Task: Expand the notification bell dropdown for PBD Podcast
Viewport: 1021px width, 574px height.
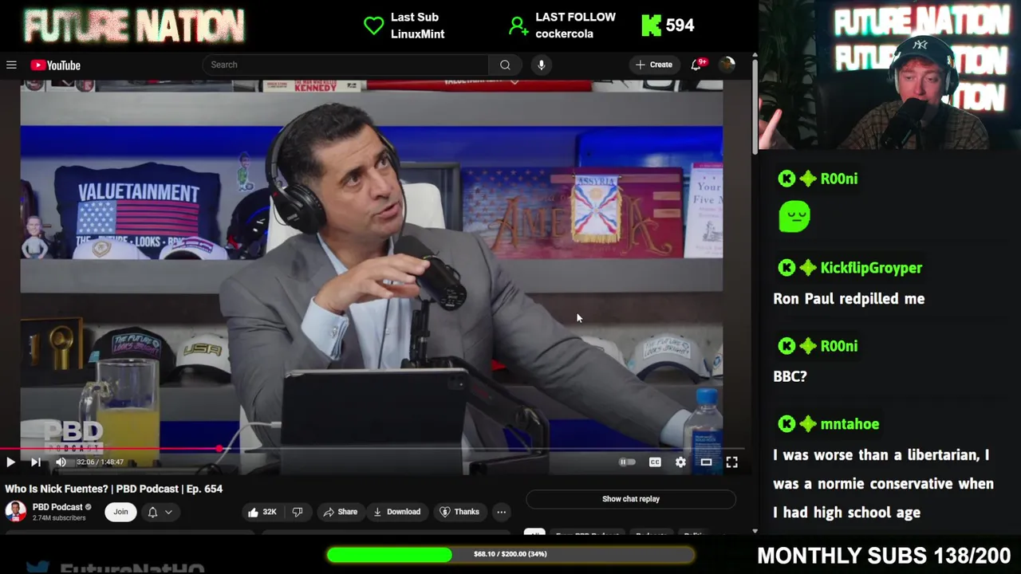Action: [x=160, y=512]
